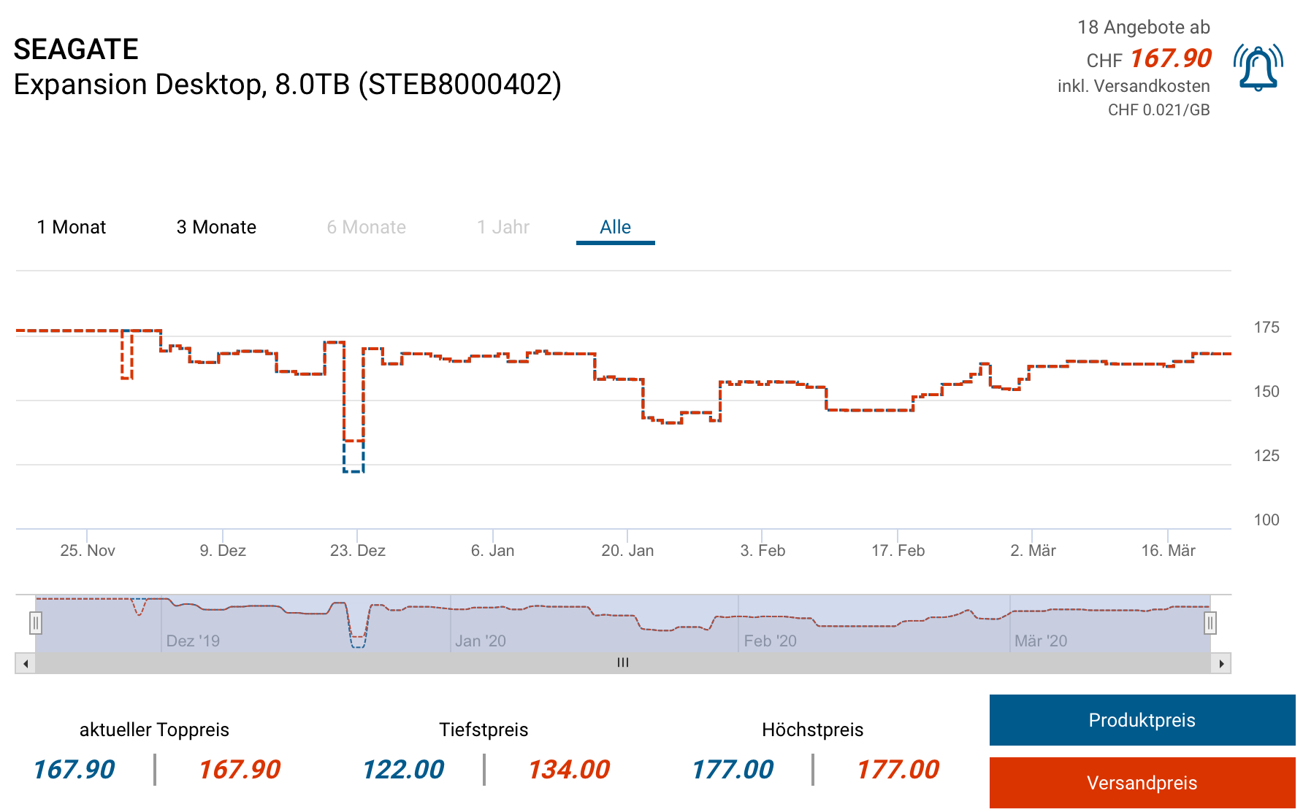Click the red Höchstpreis value 177.00

tap(898, 769)
